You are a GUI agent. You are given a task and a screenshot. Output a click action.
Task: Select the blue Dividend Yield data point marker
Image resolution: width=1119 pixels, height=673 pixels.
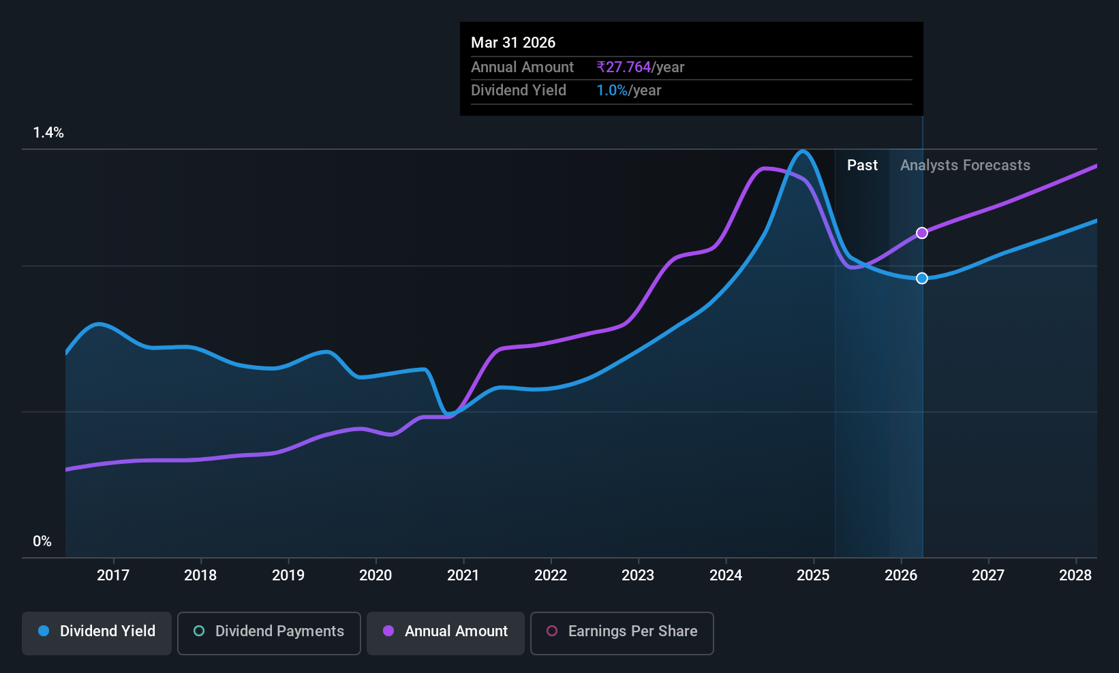point(922,278)
